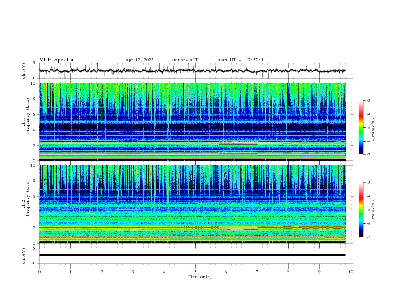Click the 'Time (min)' axis label
This screenshot has width=395, height=305.
pyautogui.click(x=199, y=277)
